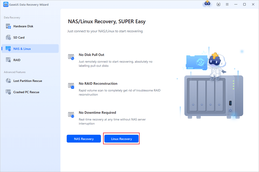Click 'Just remotely connect to start' description
The height and width of the screenshot is (172, 259).
[116, 64]
